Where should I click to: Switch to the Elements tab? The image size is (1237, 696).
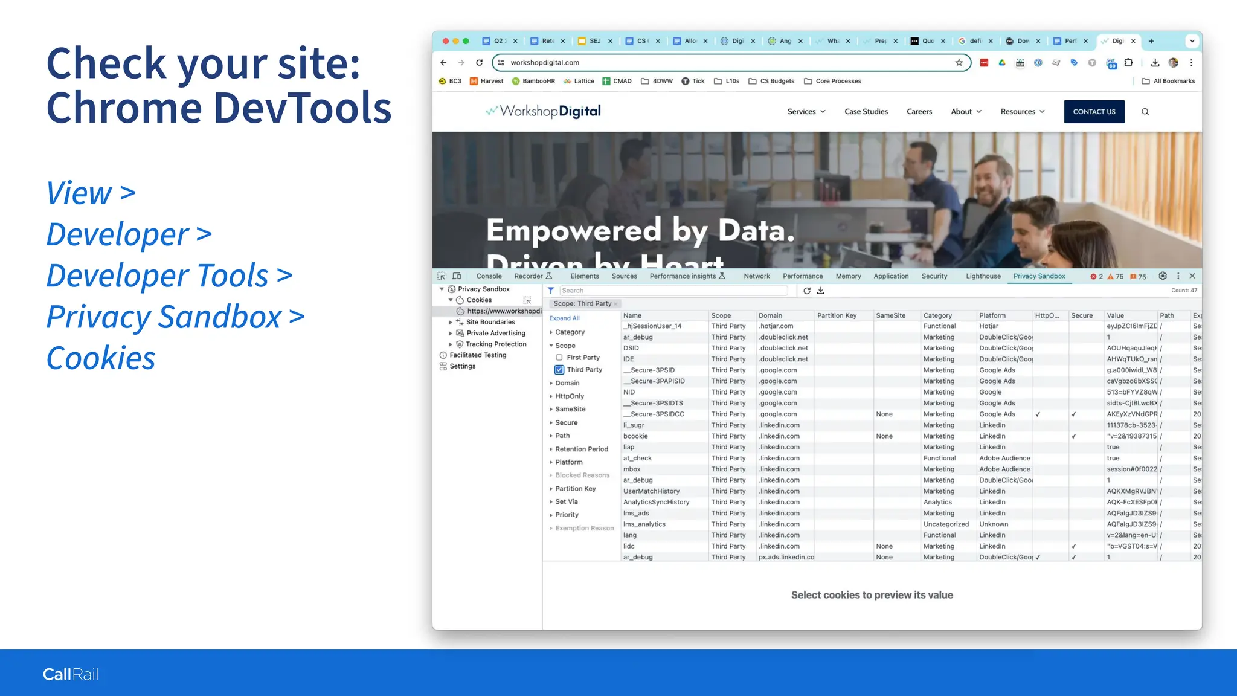tap(585, 276)
